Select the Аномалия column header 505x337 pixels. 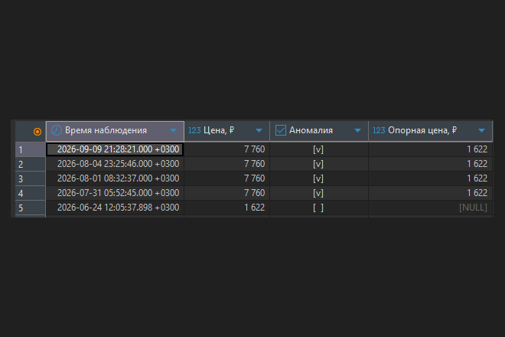319,131
